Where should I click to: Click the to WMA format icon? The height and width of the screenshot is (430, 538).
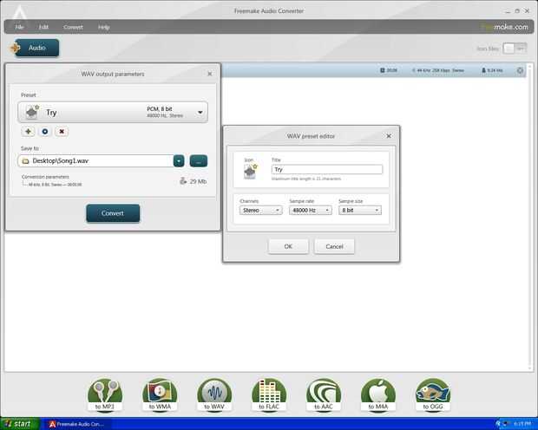160,394
